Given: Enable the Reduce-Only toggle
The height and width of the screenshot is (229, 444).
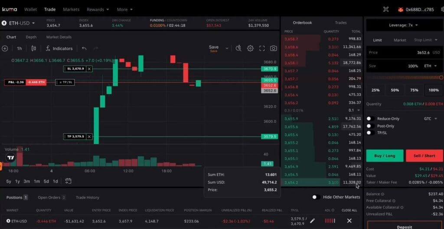Looking at the screenshot, I should (370, 119).
